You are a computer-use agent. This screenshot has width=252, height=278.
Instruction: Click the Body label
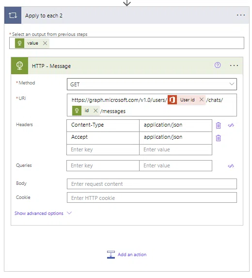click(x=21, y=183)
